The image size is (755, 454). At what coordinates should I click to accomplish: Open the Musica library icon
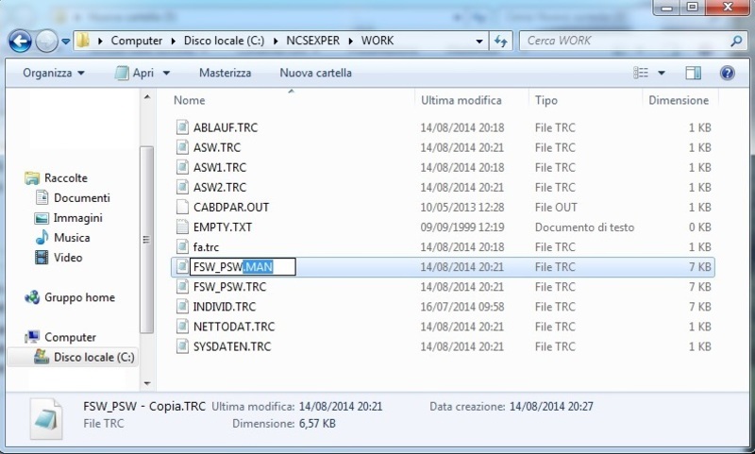coord(42,238)
